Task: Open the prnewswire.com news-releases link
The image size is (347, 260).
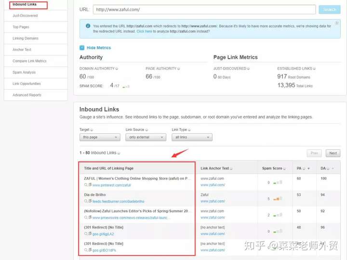Action: coord(132,218)
